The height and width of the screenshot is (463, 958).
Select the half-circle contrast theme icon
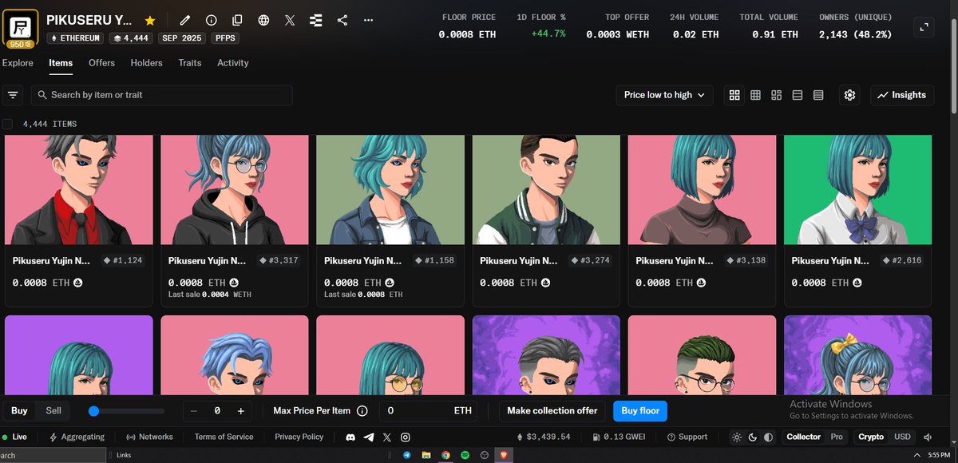click(x=768, y=437)
